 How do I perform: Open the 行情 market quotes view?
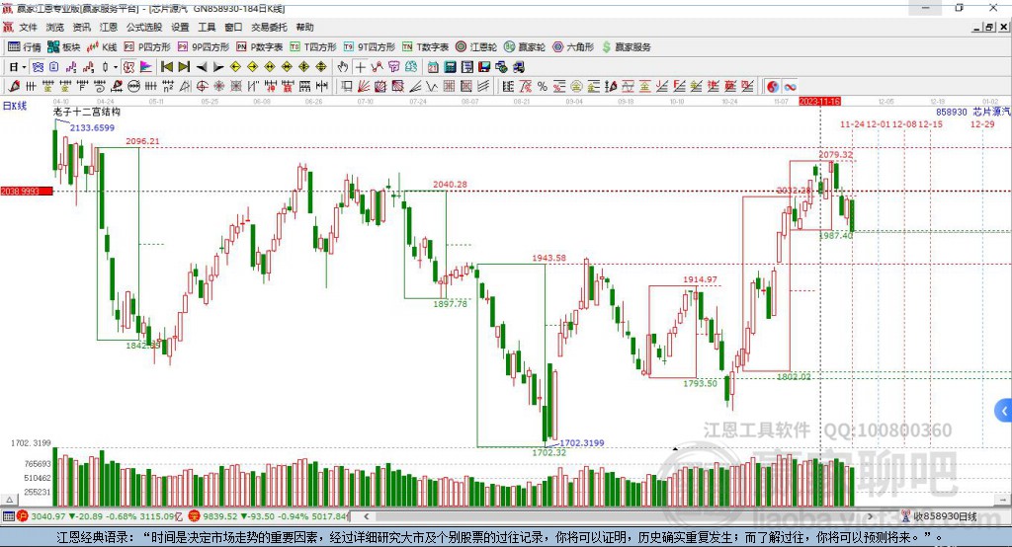24,47
